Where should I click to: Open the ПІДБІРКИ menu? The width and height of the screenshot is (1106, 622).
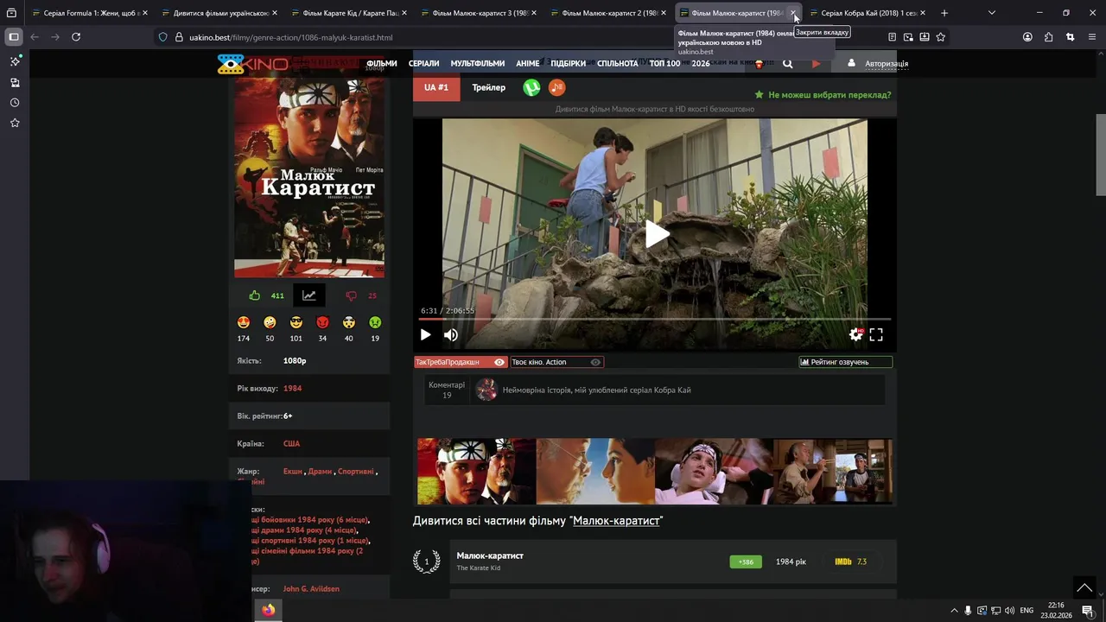[568, 63]
